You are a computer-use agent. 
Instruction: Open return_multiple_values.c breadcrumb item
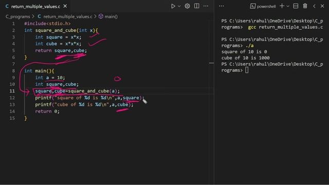[65, 16]
